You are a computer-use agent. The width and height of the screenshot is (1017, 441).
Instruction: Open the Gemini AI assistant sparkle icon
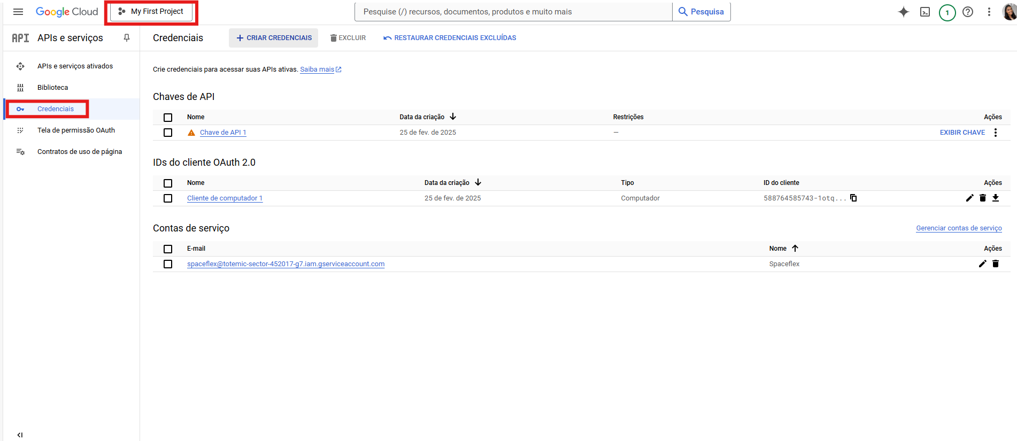(903, 12)
